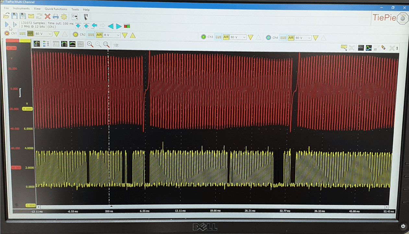
Task: Click the print icon in toolbar
Action: [x=56, y=17]
